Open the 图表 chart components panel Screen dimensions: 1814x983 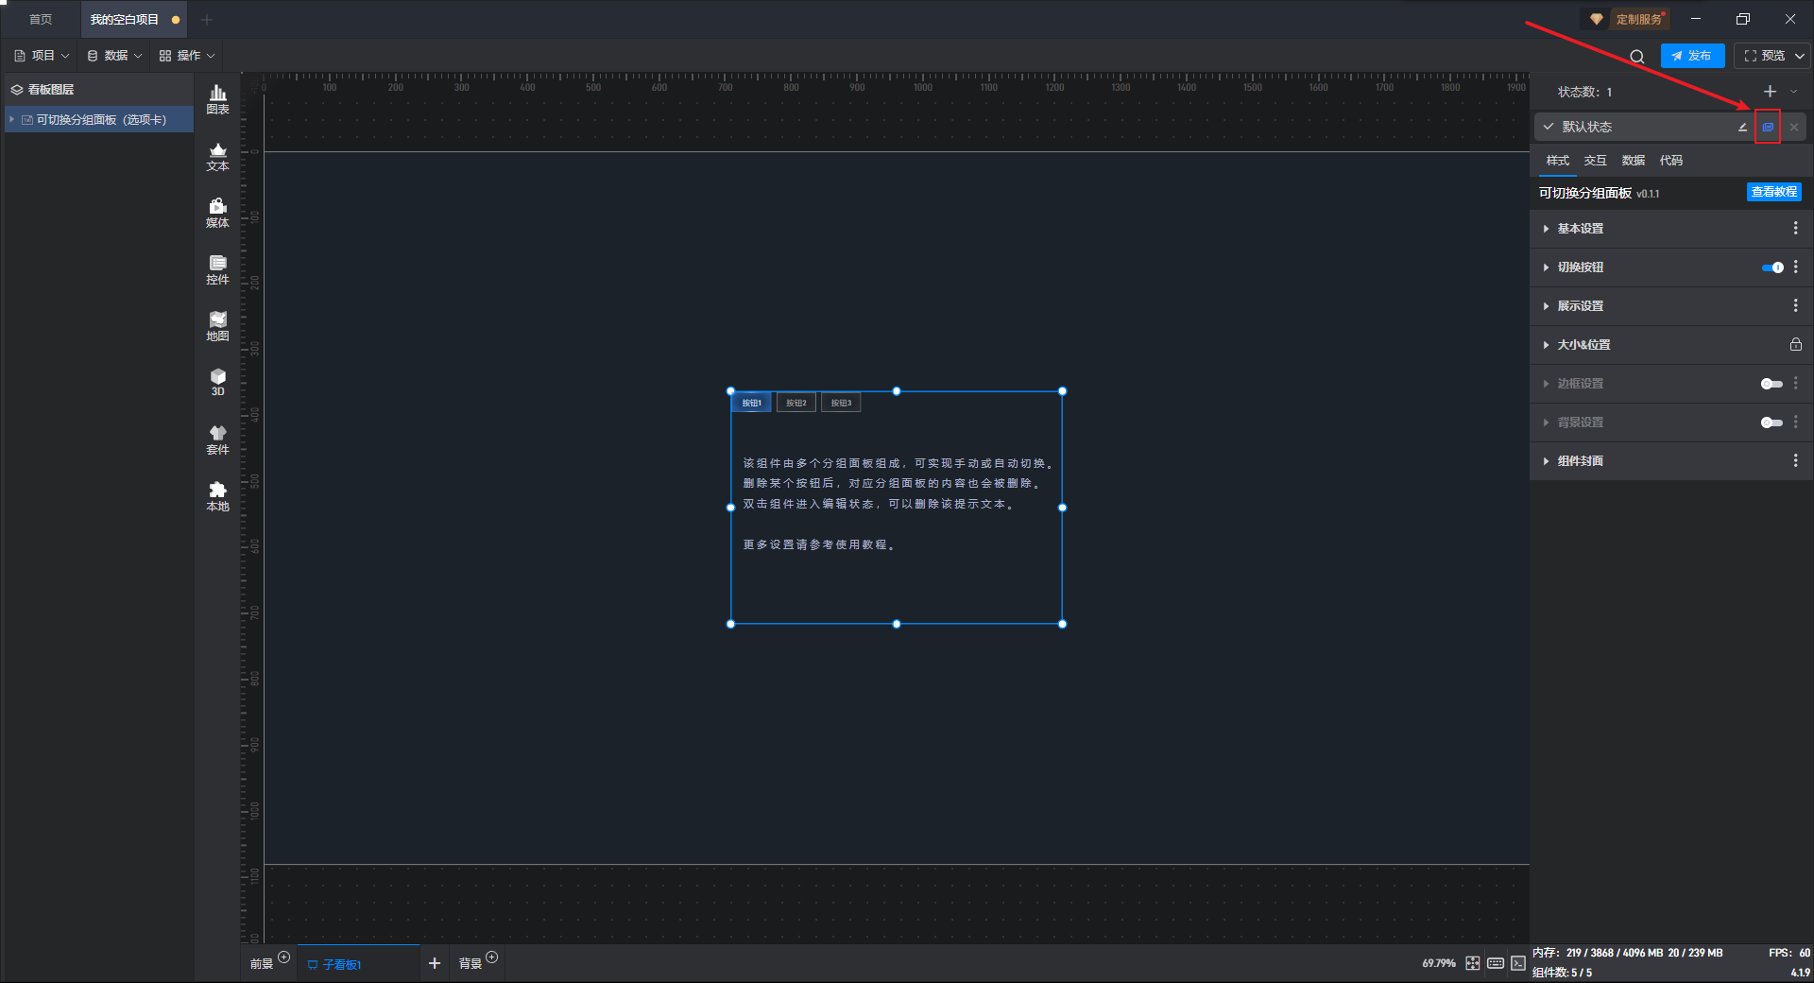pyautogui.click(x=217, y=98)
